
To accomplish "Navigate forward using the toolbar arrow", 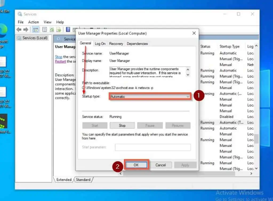I will 26,30.
